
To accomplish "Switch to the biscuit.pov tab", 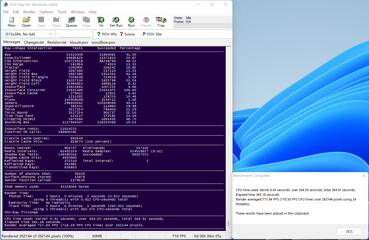I will point(79,42).
